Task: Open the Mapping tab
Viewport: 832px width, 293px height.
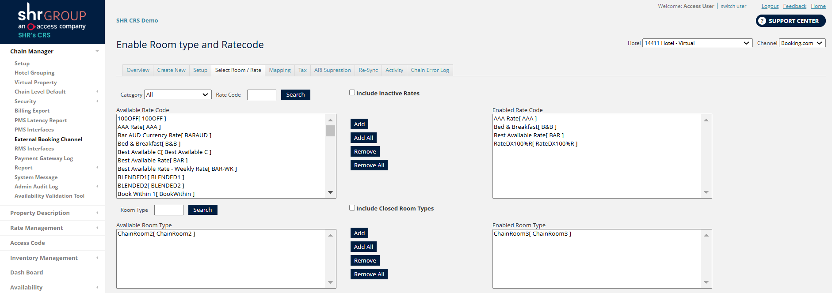Action: (x=280, y=70)
